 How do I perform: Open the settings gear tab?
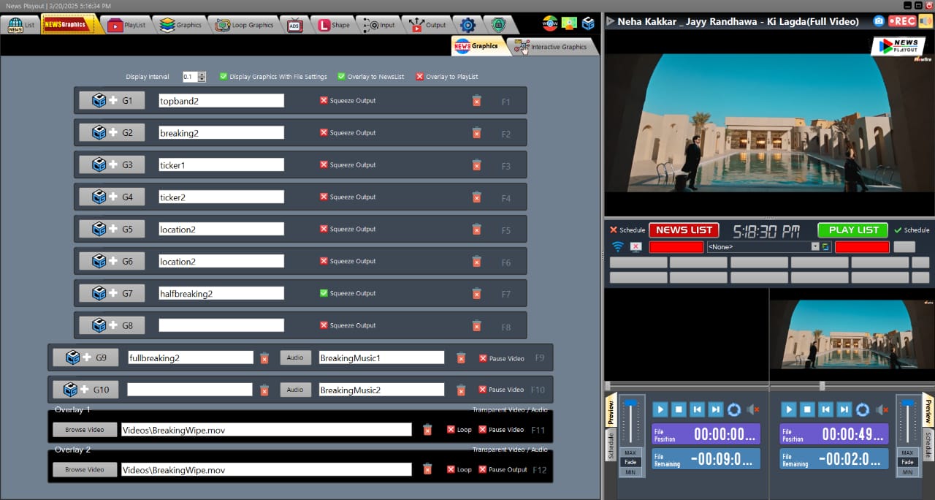coord(467,25)
